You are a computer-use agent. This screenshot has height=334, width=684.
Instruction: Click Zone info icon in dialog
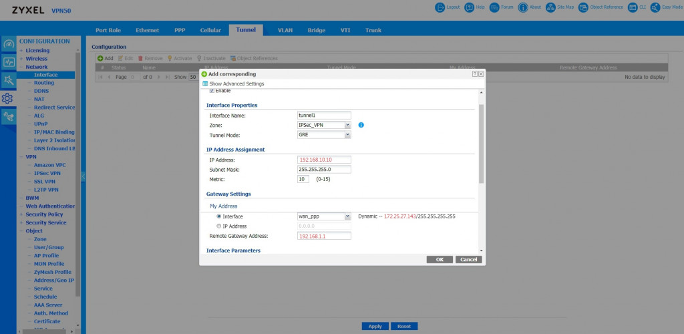click(361, 125)
